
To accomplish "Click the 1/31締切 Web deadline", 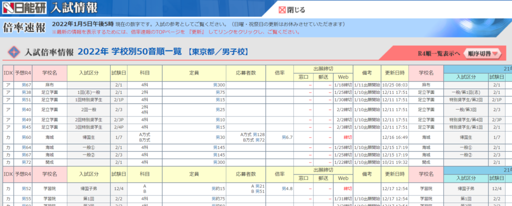I will 343,198.
